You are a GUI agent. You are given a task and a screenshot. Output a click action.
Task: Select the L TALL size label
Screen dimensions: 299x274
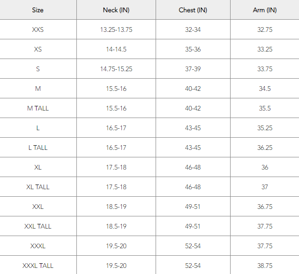pos(38,148)
